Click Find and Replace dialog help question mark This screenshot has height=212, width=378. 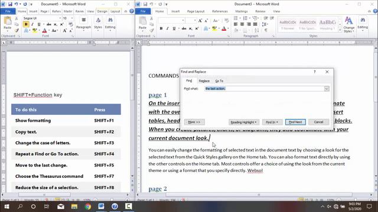click(x=315, y=72)
